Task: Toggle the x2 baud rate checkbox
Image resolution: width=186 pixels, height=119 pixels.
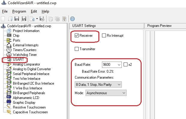Action: pos(125,65)
